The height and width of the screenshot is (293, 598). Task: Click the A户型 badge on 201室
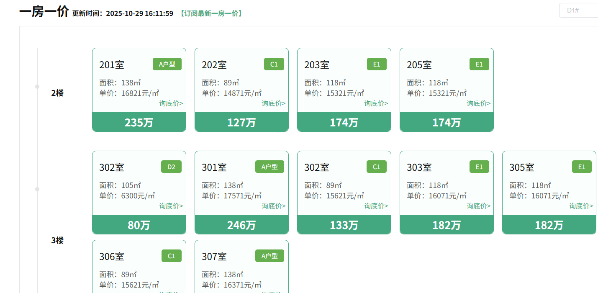tap(167, 64)
